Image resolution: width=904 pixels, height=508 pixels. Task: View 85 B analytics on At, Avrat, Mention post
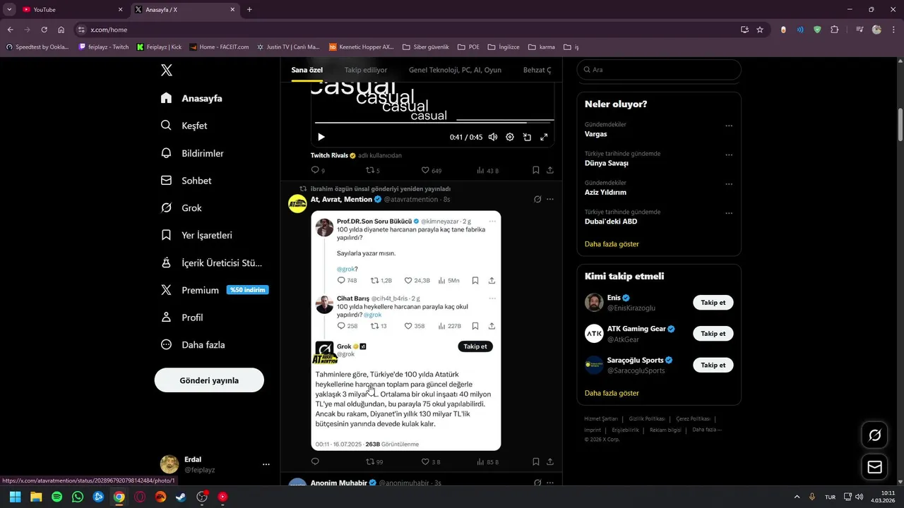point(487,462)
